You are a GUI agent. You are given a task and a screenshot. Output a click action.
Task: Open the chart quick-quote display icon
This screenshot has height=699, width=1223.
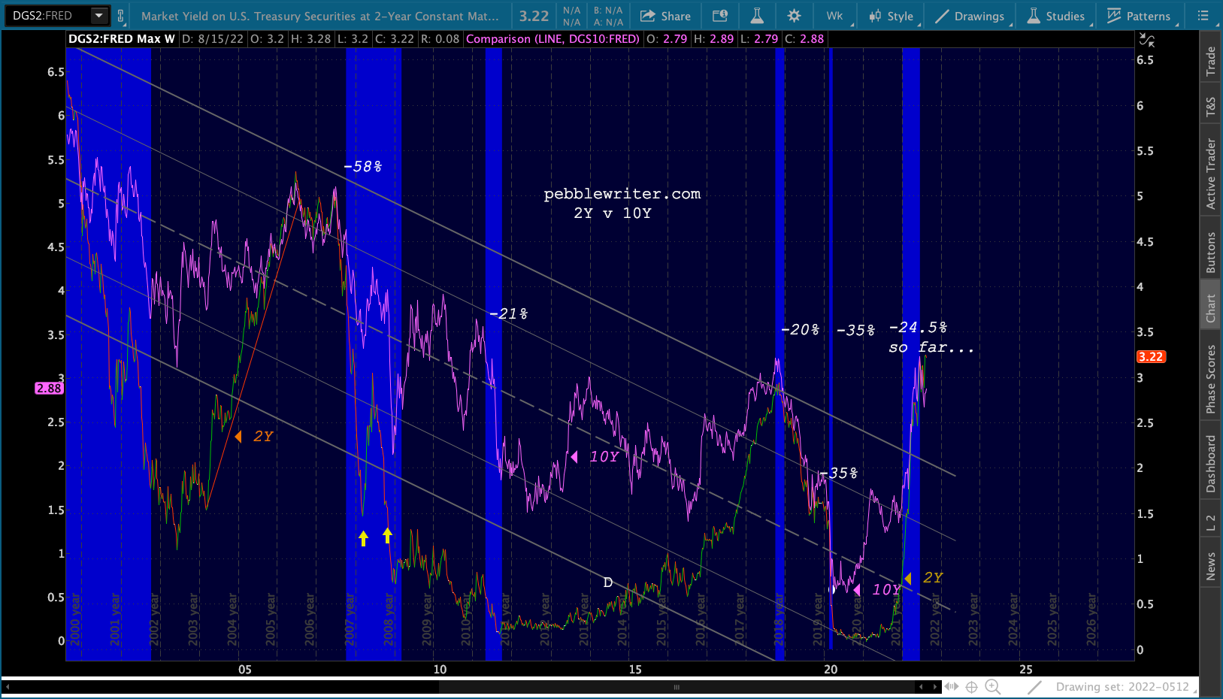tap(720, 16)
